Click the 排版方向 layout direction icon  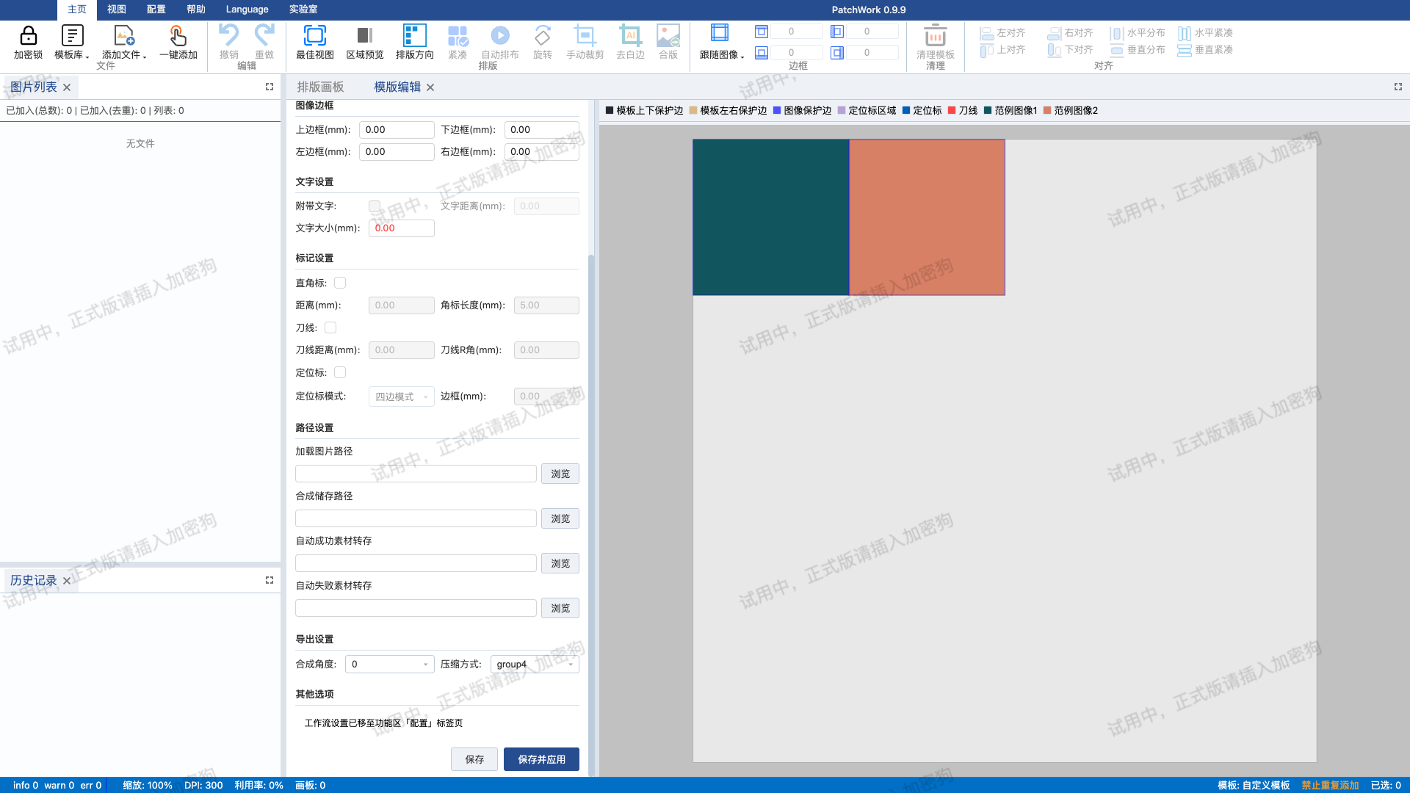tap(414, 35)
